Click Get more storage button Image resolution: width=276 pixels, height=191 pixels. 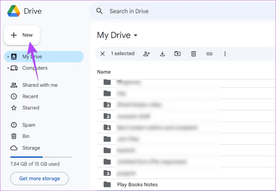[x=39, y=179]
